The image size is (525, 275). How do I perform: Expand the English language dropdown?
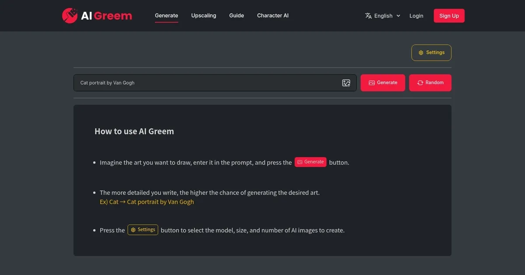383,16
